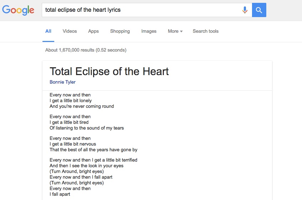This screenshot has height=200, width=302.
Task: Click "And then I see the look in your eyes"
Action: [87, 166]
